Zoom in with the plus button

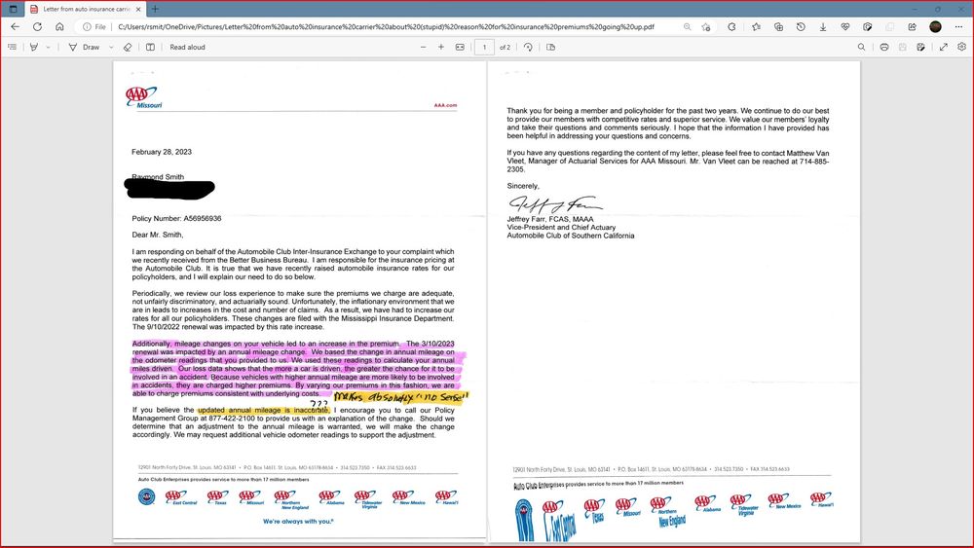[441, 47]
